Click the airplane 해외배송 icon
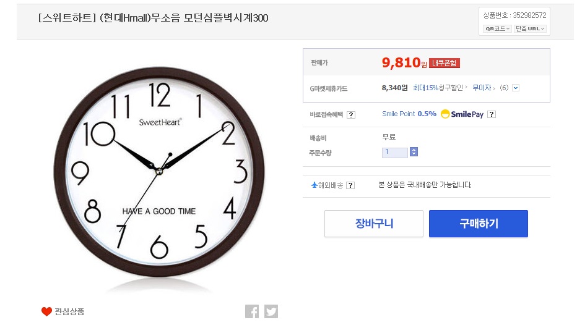The height and width of the screenshot is (325, 577). pyautogui.click(x=315, y=185)
